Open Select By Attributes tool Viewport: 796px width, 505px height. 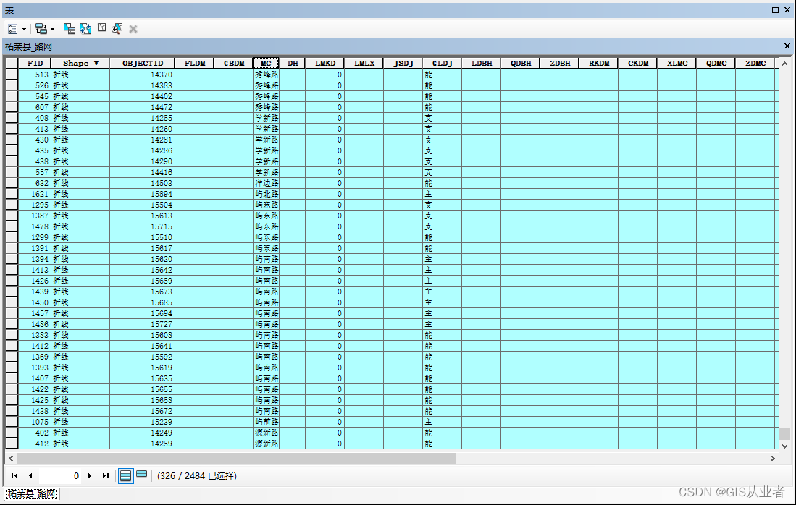tap(70, 29)
